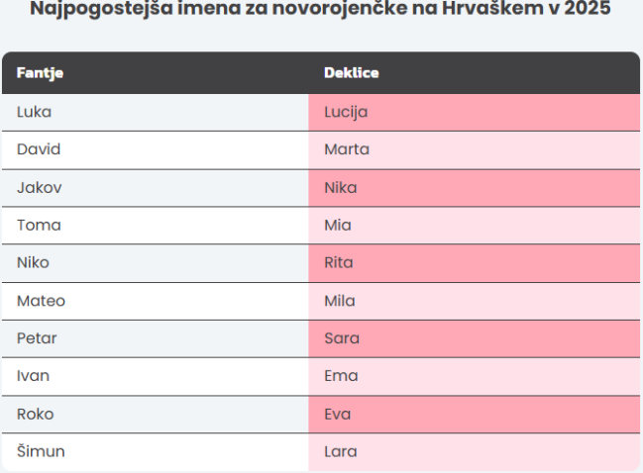Select the name Petar

click(x=37, y=337)
